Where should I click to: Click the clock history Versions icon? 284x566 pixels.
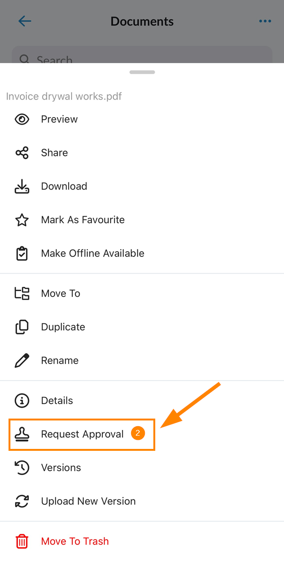tap(22, 468)
